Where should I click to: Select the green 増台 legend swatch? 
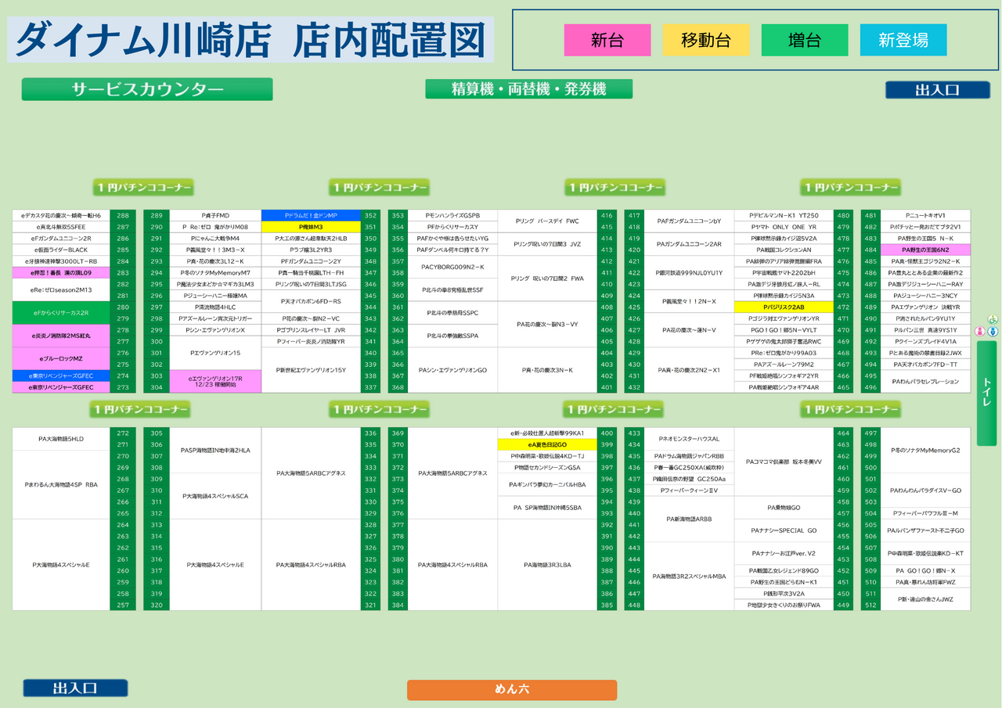[804, 40]
